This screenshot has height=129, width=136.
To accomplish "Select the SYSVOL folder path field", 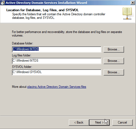I will tap(57, 72).
